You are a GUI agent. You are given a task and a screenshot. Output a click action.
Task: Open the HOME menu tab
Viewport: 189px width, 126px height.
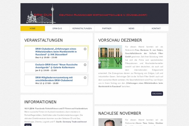[x=33, y=28]
